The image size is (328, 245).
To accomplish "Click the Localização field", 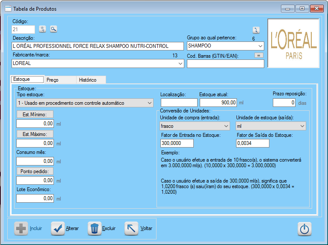I will point(179,103).
